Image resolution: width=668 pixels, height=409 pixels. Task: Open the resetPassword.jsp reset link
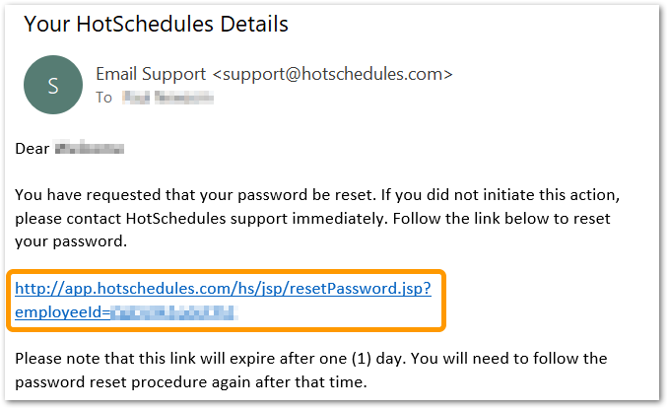click(x=223, y=289)
